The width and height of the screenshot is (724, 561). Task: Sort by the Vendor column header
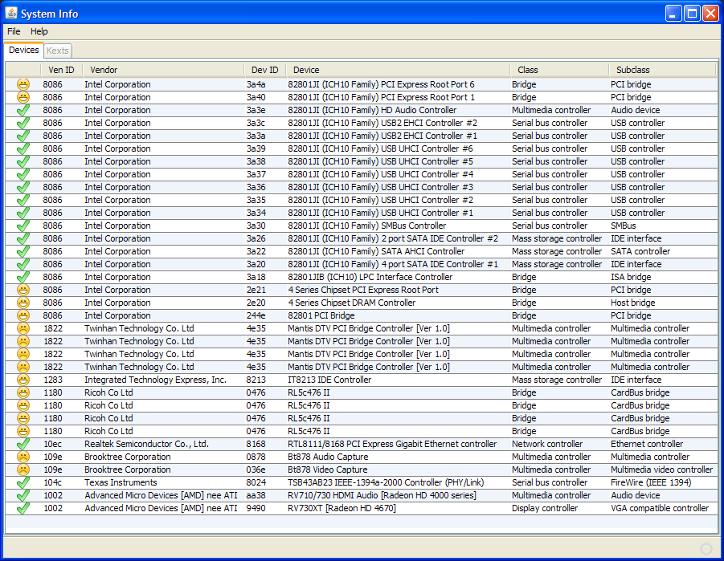(x=163, y=70)
